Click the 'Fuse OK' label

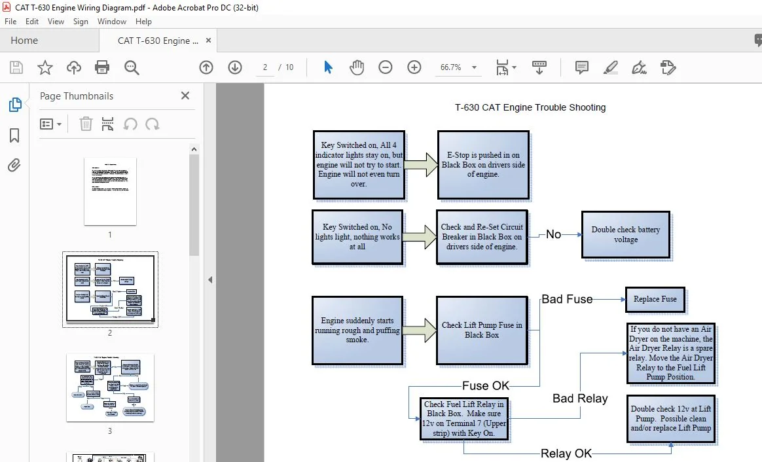[486, 385]
